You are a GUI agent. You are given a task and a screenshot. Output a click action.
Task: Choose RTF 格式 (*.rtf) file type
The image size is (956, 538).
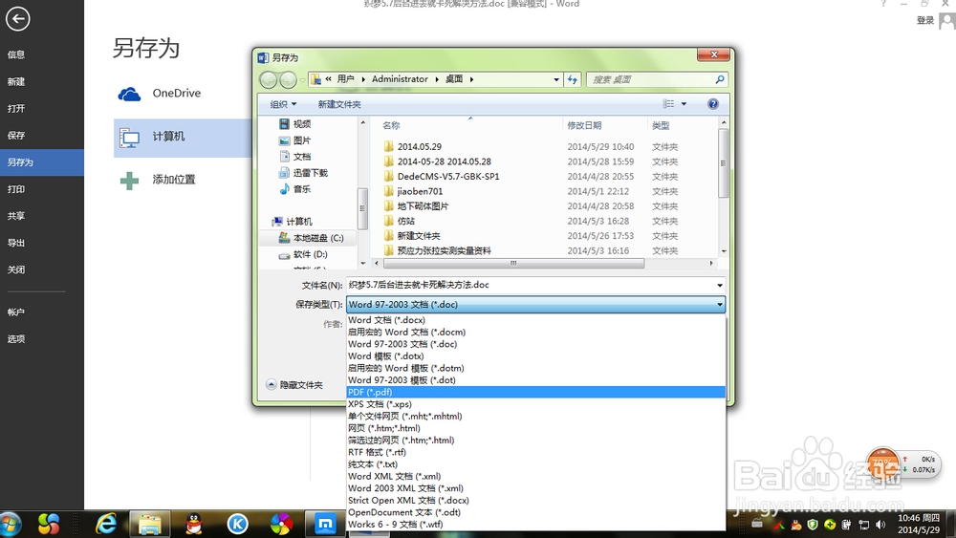(x=536, y=452)
